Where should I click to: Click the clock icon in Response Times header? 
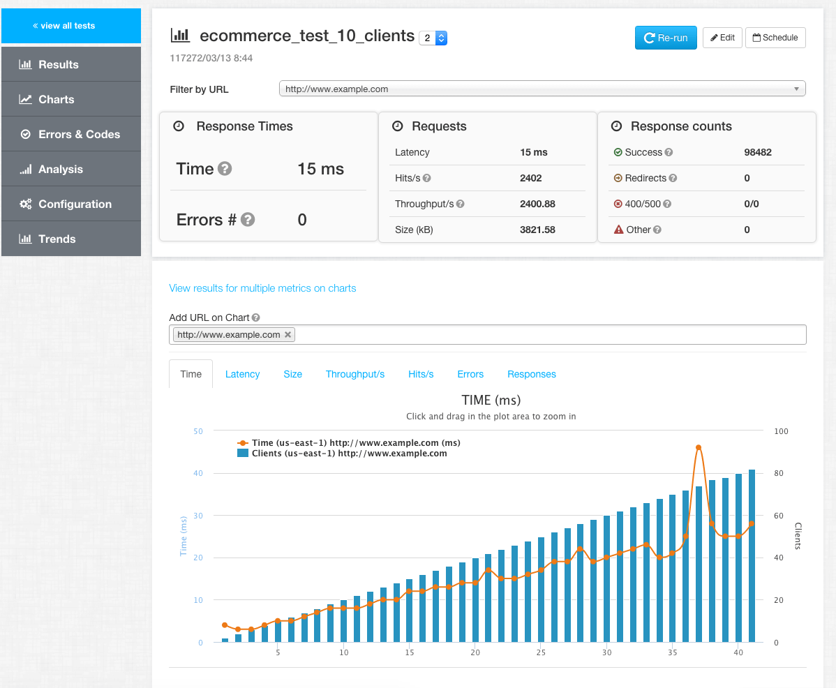click(x=179, y=126)
